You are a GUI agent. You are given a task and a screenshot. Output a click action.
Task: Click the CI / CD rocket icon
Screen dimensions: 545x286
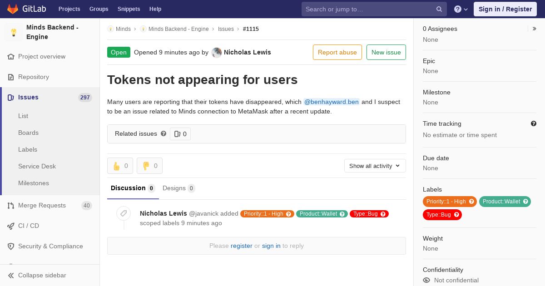(11, 226)
